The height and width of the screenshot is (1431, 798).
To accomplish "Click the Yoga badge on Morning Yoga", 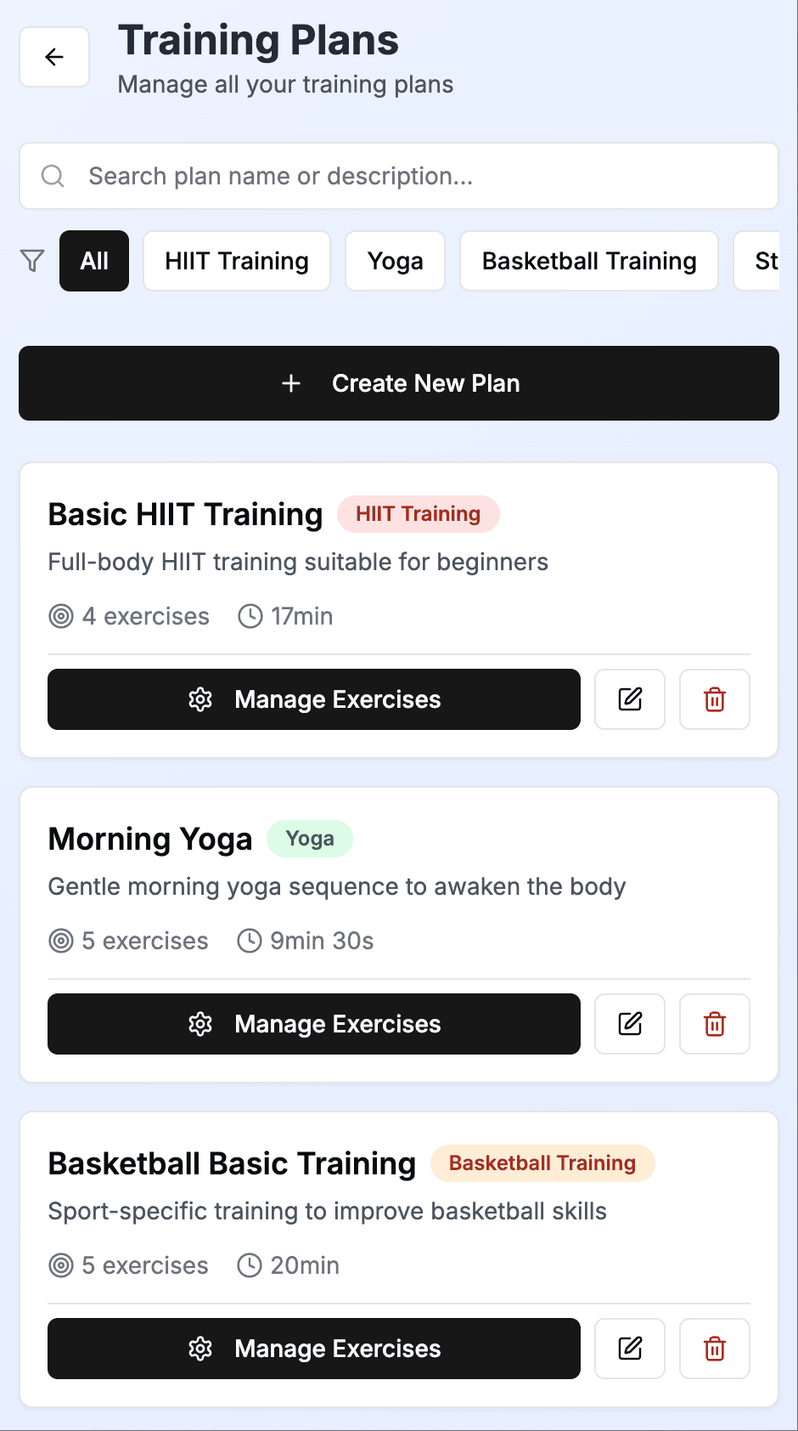I will point(310,839).
